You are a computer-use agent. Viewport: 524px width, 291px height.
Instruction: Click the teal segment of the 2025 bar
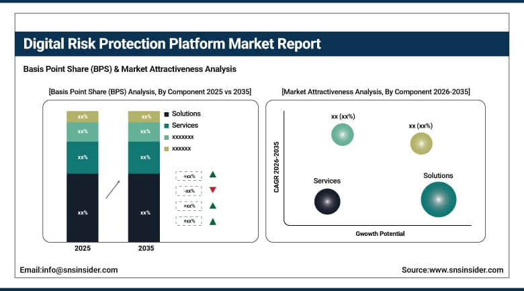tap(83, 158)
